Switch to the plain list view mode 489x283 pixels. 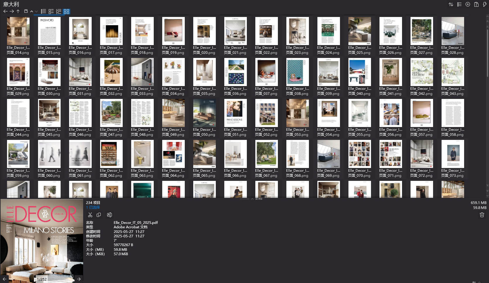click(x=43, y=11)
